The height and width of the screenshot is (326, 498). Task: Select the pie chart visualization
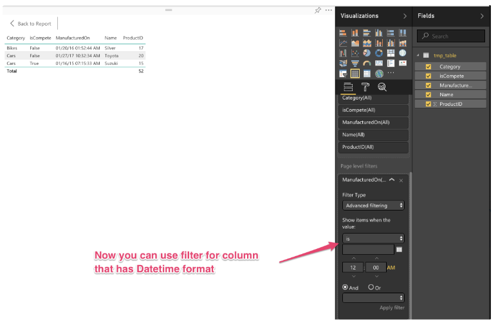(367, 53)
